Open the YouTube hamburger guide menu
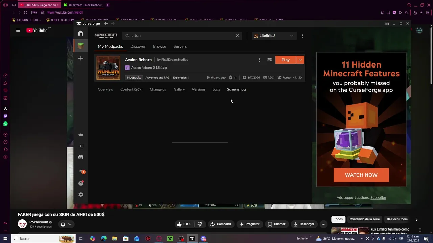Viewport: 433px width, 243px height. (18, 30)
